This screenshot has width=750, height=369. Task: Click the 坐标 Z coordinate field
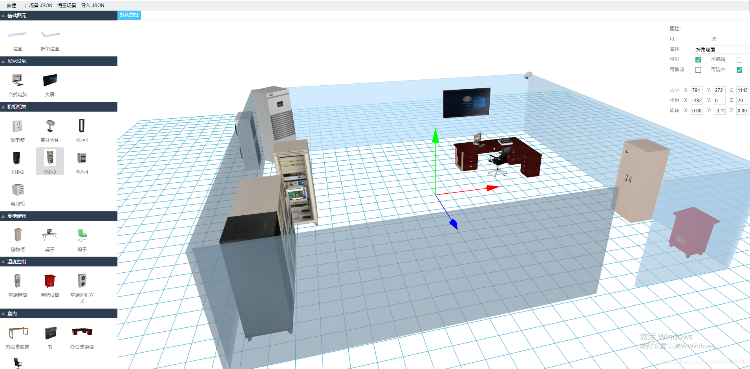pos(742,101)
